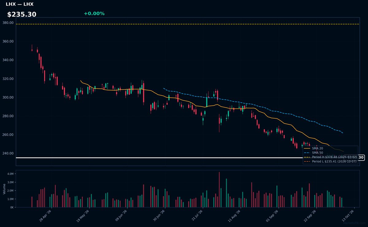368x227 pixels.
Task: Click the +0.00% change indicator
Action: pos(94,13)
